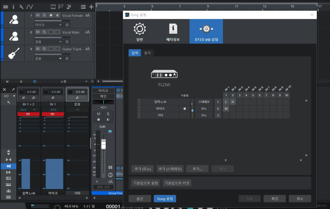Open the Vocal Female waveform meter icon
330x209 pixels.
pos(87,16)
